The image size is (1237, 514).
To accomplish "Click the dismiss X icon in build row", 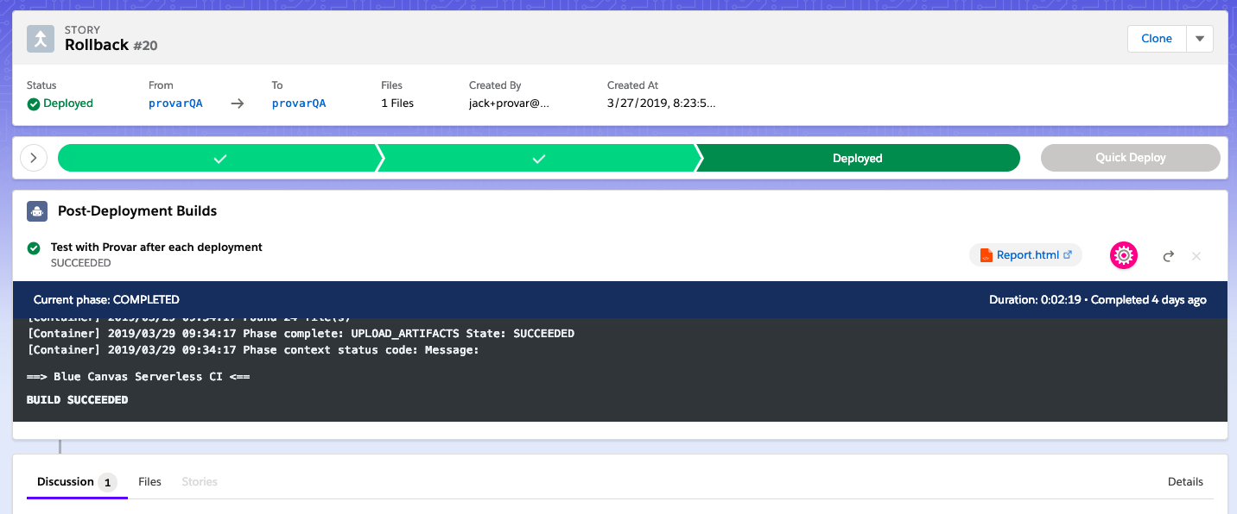I will pyautogui.click(x=1196, y=255).
